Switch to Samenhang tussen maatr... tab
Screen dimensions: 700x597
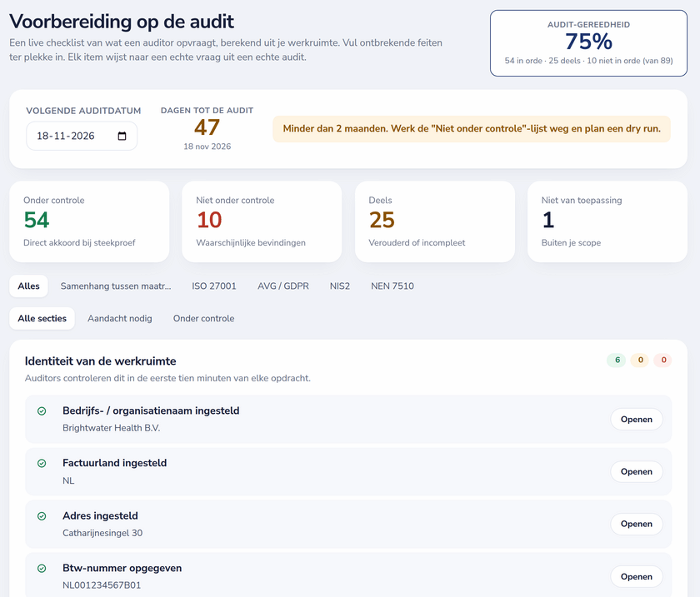116,286
